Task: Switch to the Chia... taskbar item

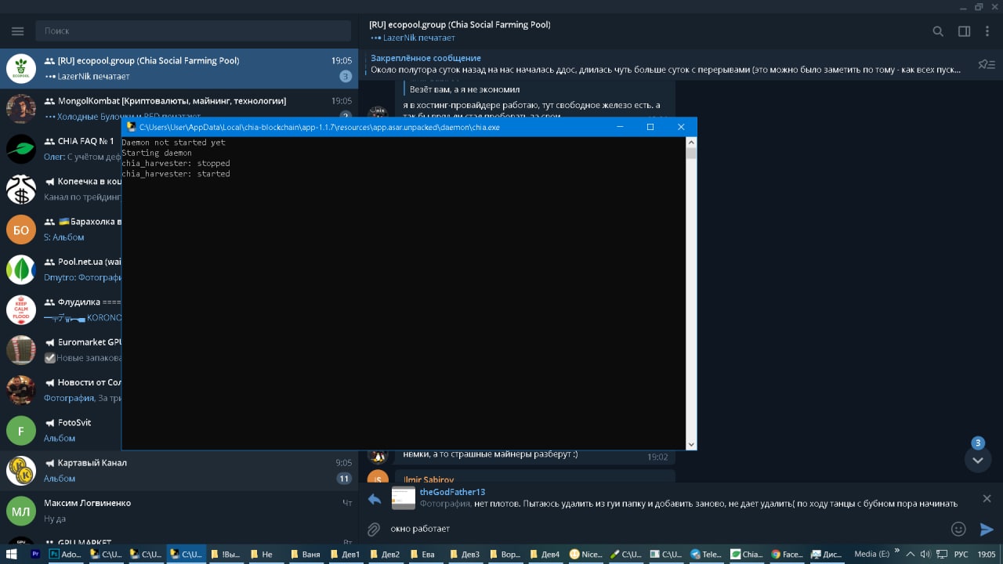Action: (747, 554)
